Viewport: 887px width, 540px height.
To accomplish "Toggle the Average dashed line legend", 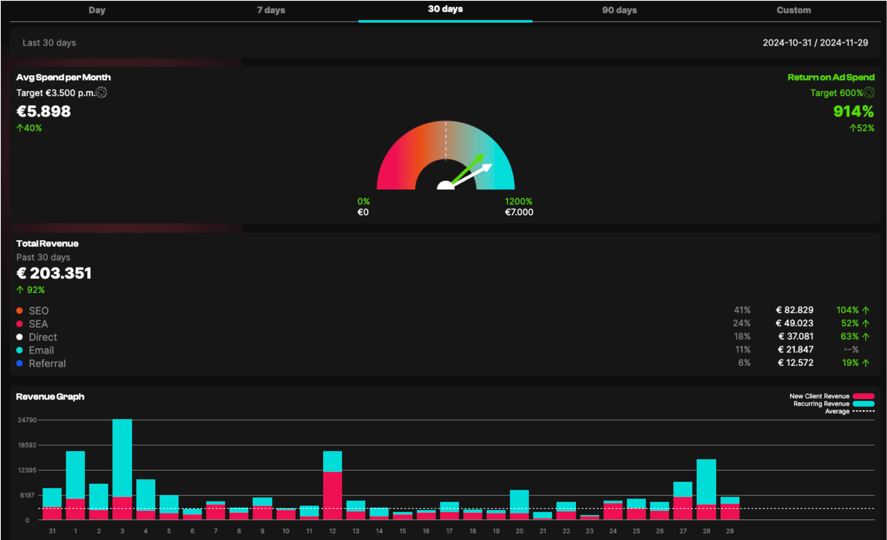I will [x=863, y=411].
